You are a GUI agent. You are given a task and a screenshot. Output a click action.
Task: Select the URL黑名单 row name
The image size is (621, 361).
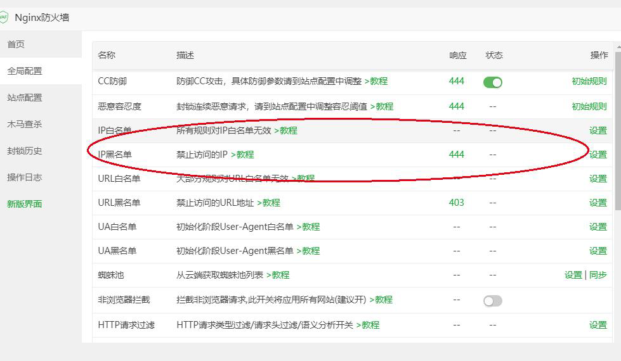[x=119, y=203]
